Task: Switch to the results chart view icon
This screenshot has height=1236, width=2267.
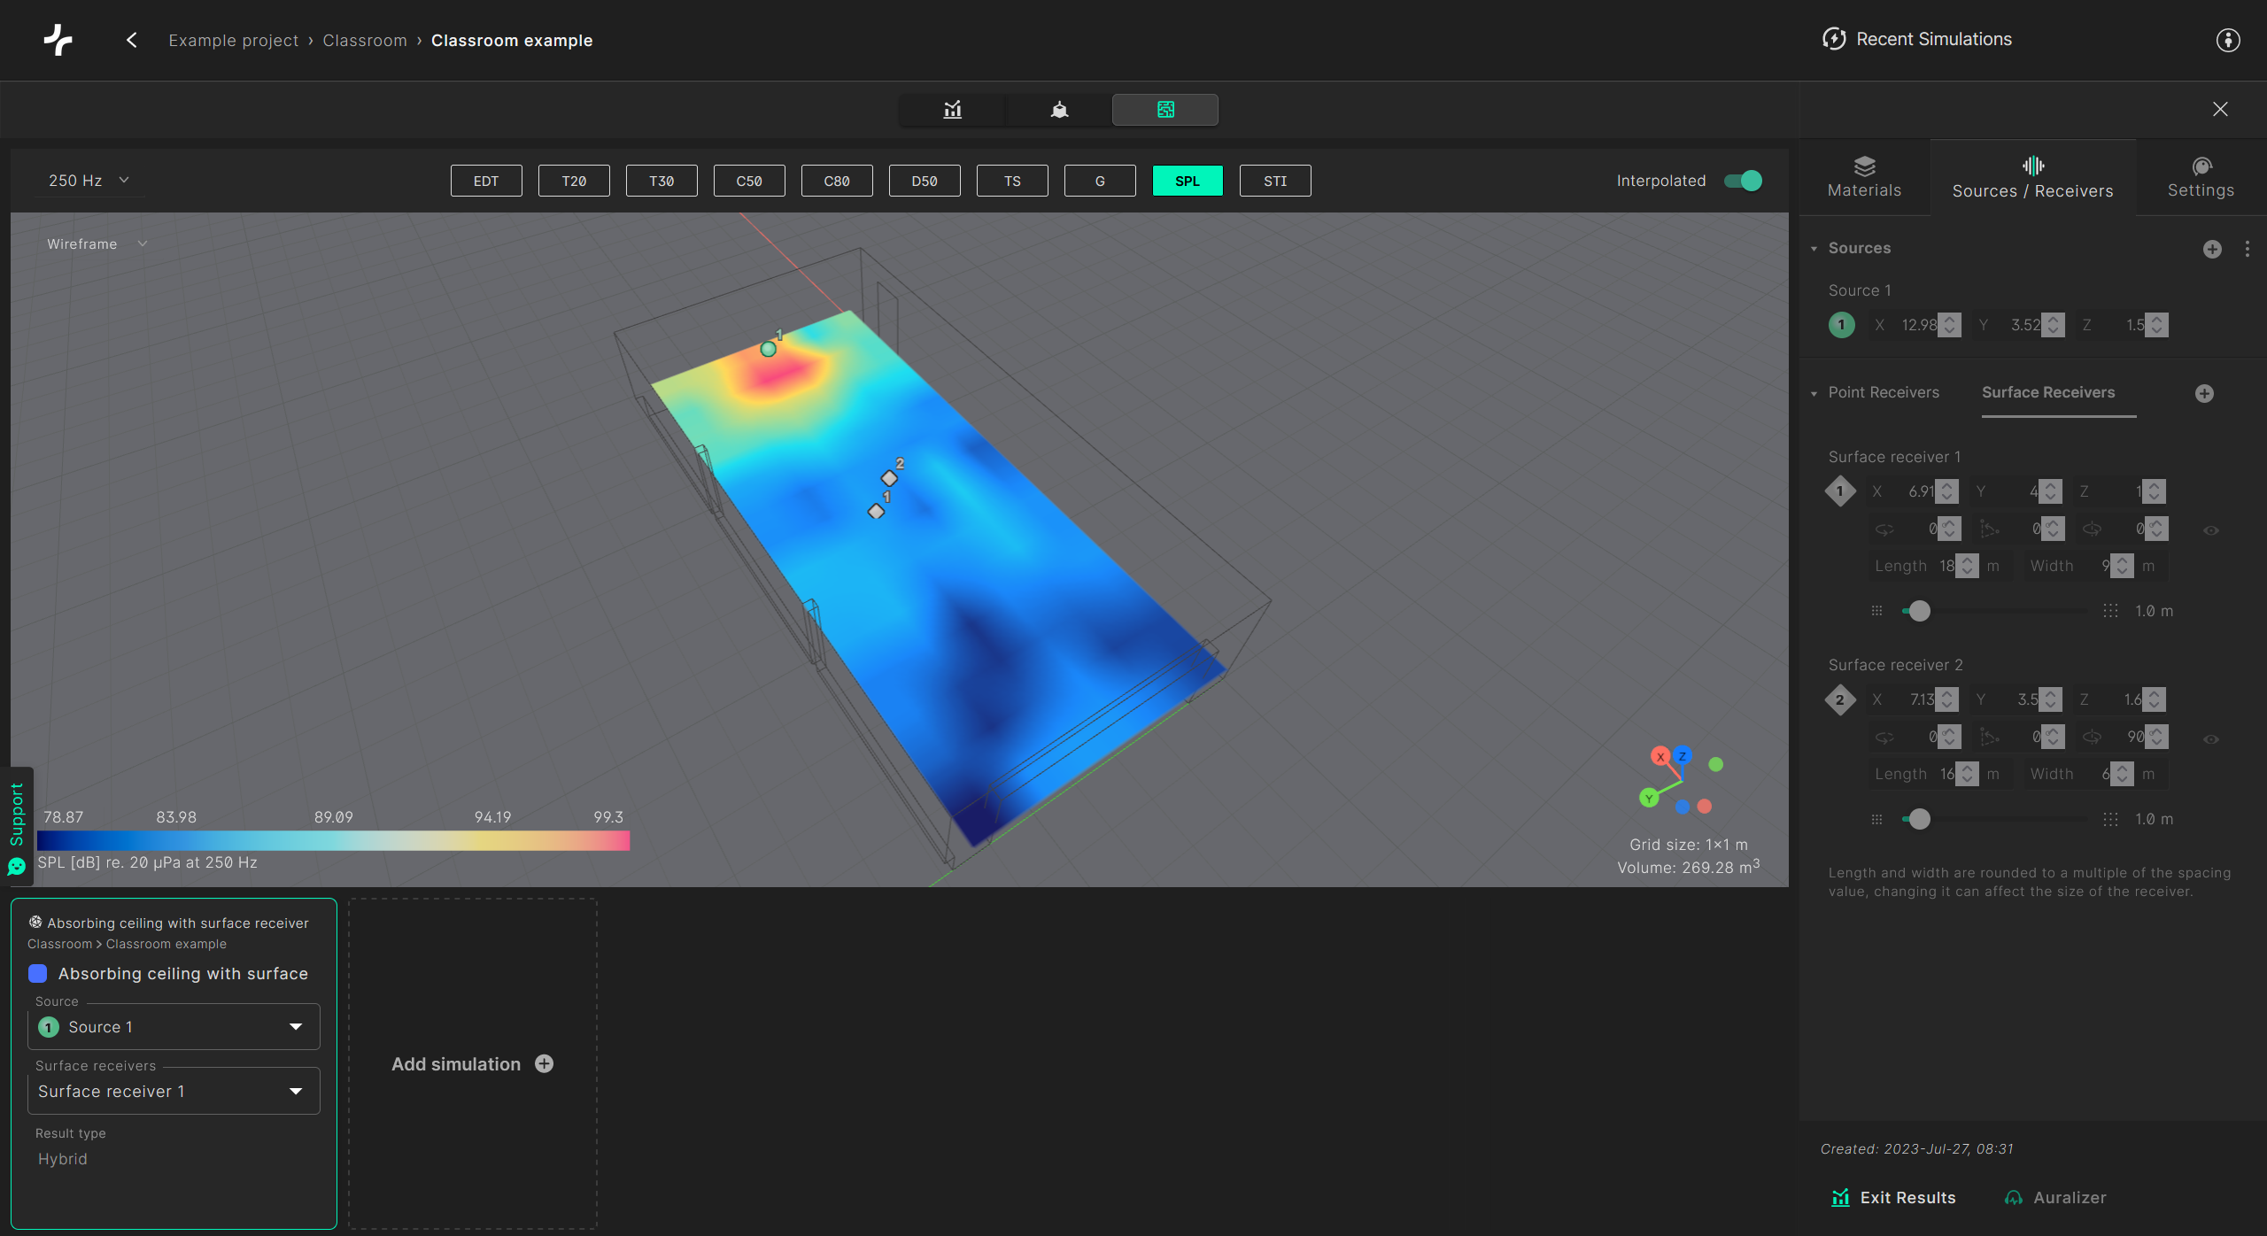Action: [x=952, y=110]
